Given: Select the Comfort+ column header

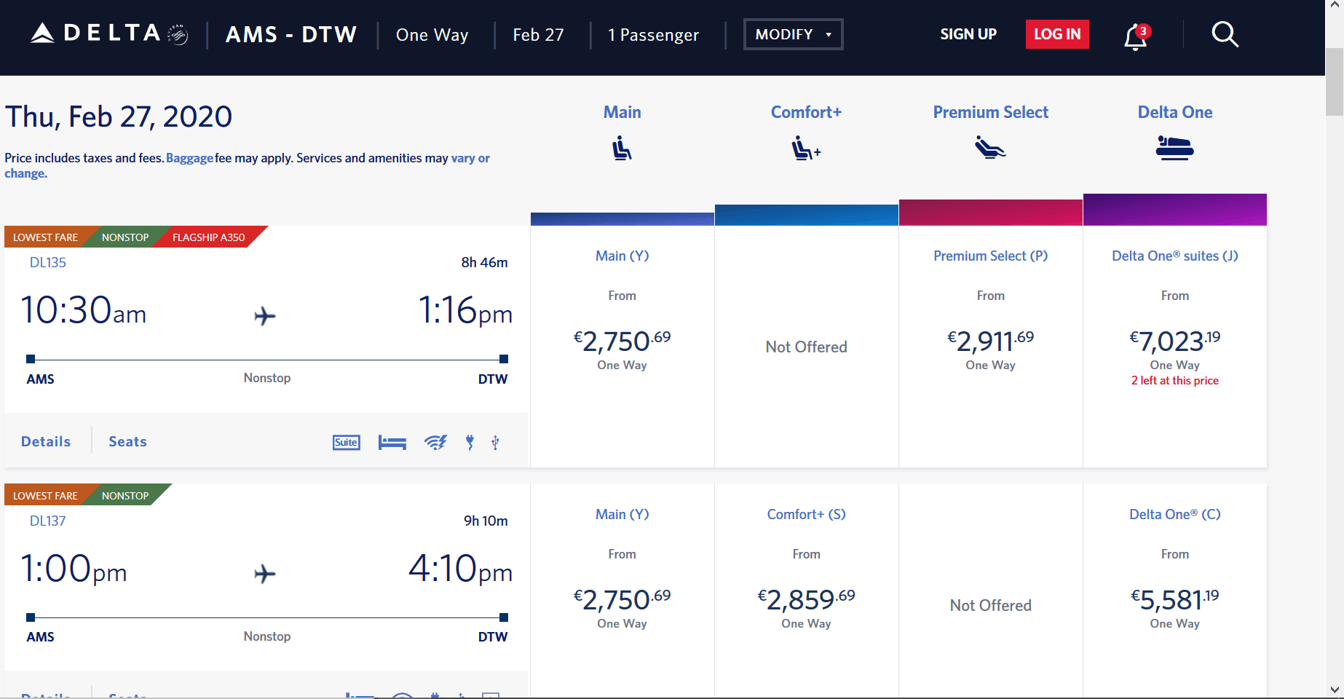Looking at the screenshot, I should point(806,112).
